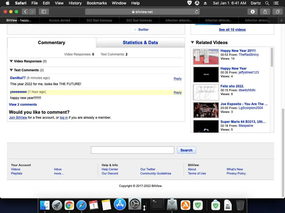
Task: Open Notes app in the Dock
Action: point(106,205)
